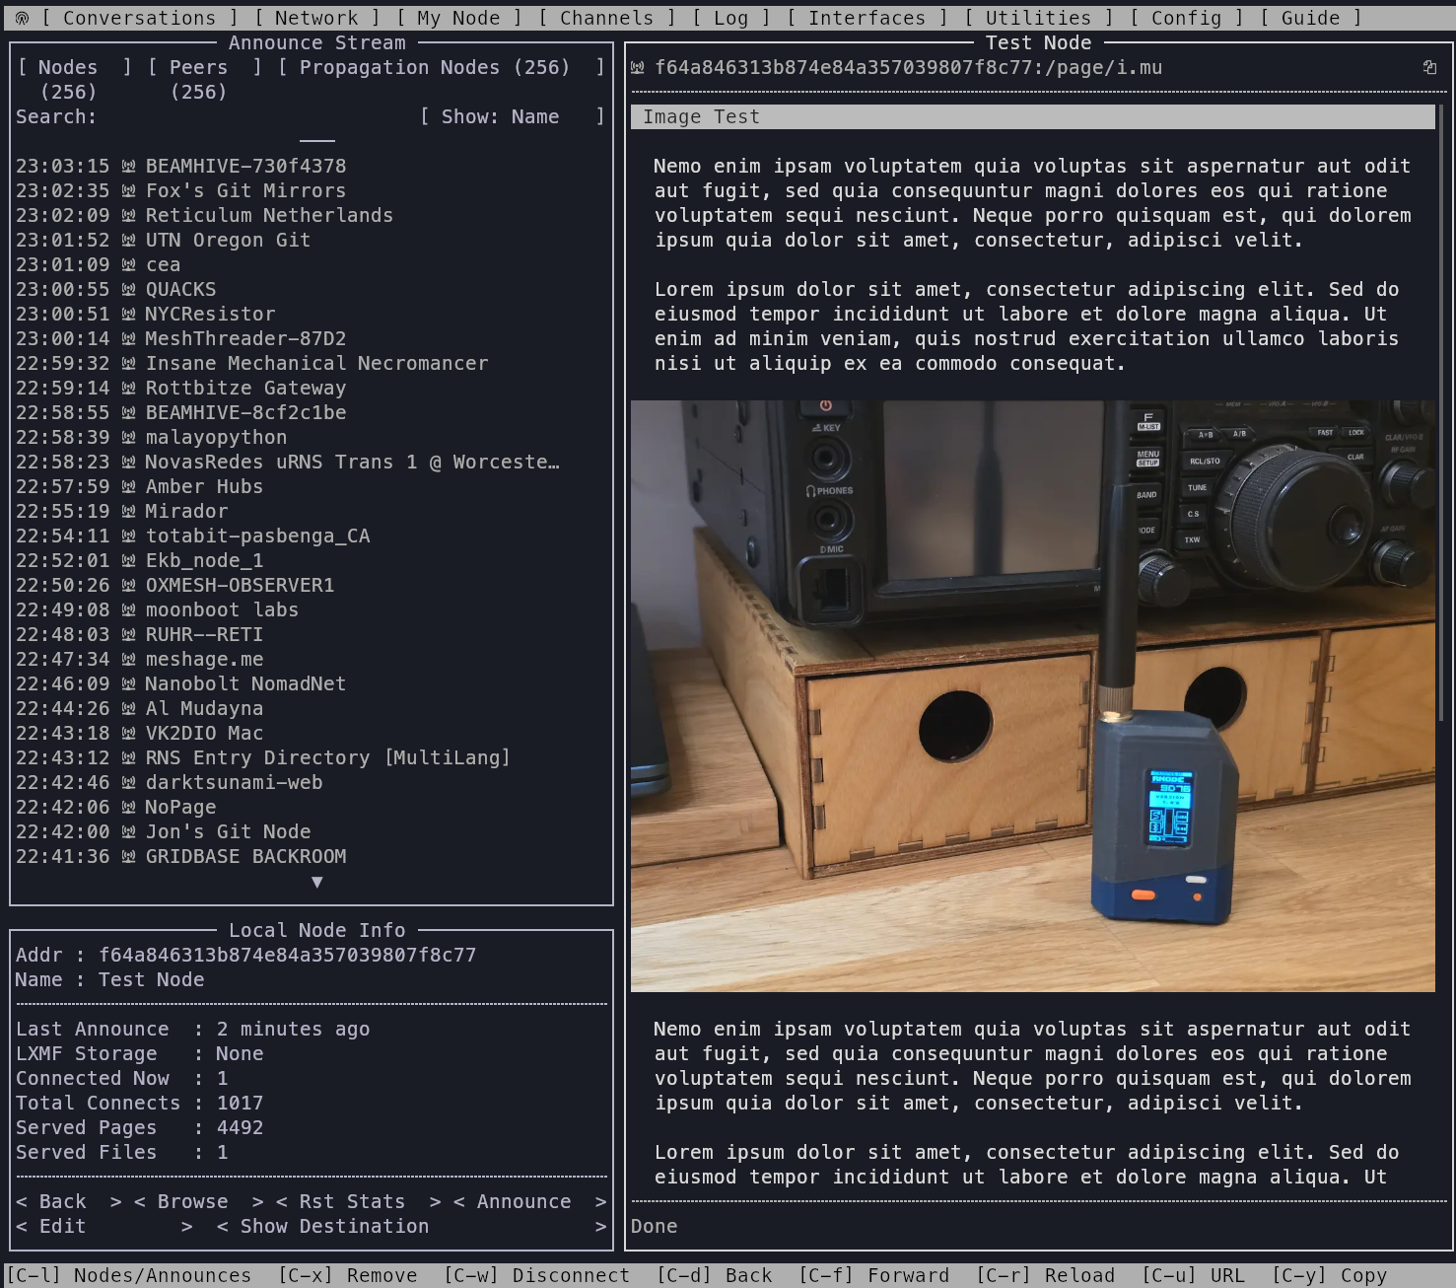Click the [C-w] Disconnect shortcut hint
The width and height of the screenshot is (1456, 1288).
click(535, 1275)
